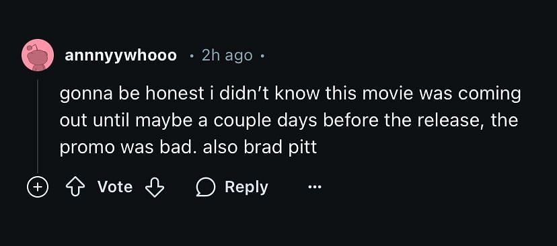Click the speech bubble reply icon
Viewport: 557px width, 246px height.
pyautogui.click(x=206, y=188)
